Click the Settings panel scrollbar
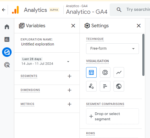This screenshot has height=138, width=150. point(143,55)
